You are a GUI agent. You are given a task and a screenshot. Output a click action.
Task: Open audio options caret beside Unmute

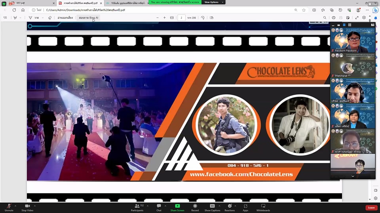point(15,206)
